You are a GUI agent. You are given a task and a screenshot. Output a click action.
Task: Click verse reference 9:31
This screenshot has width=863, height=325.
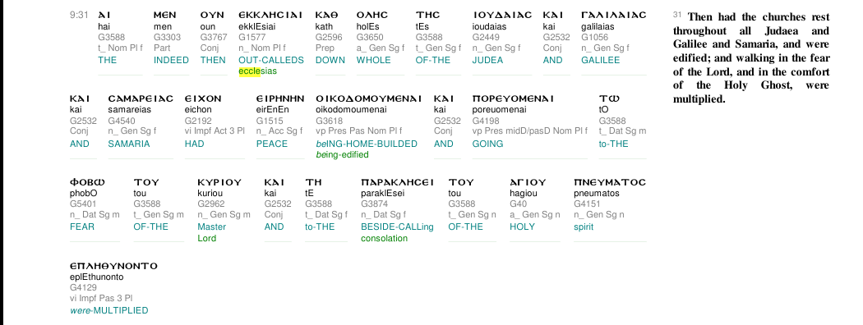tap(79, 16)
